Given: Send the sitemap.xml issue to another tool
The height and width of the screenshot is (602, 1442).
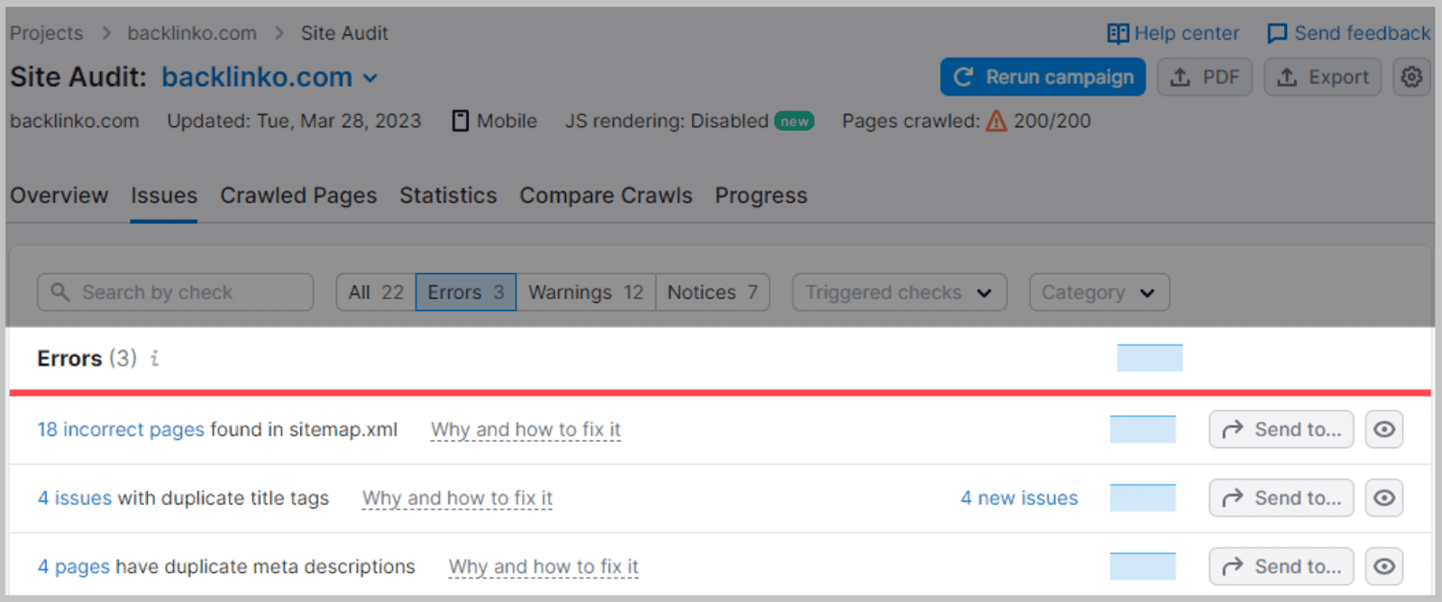Looking at the screenshot, I should click(1282, 429).
